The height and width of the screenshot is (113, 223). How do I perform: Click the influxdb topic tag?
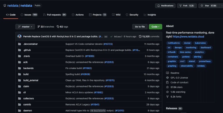[x=171, y=52]
